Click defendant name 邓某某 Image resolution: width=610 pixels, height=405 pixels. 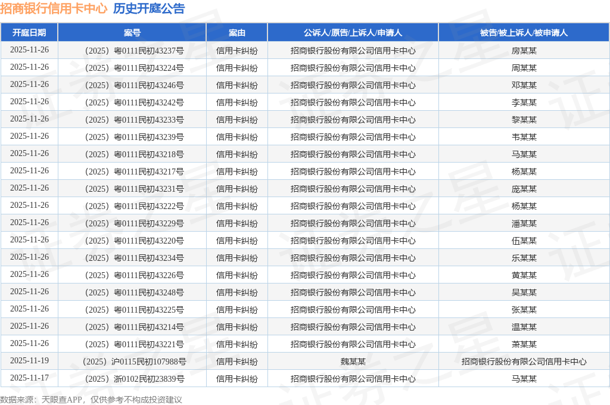point(524,85)
